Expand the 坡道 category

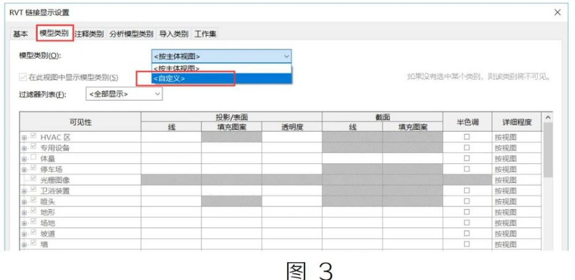pyautogui.click(x=24, y=234)
